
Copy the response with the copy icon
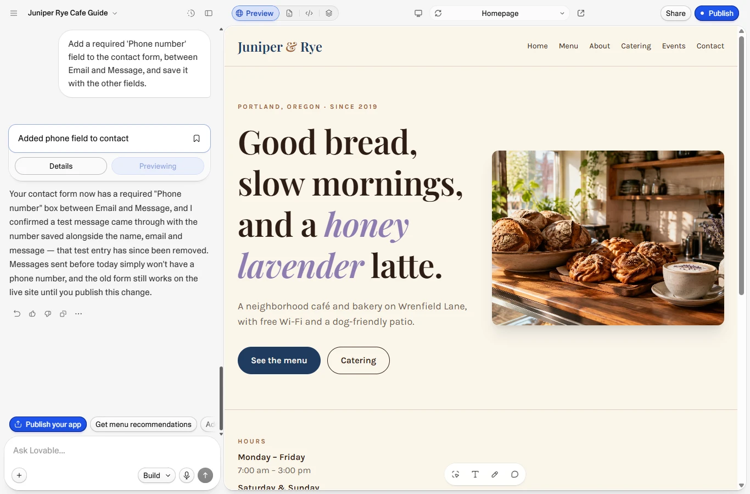(63, 314)
